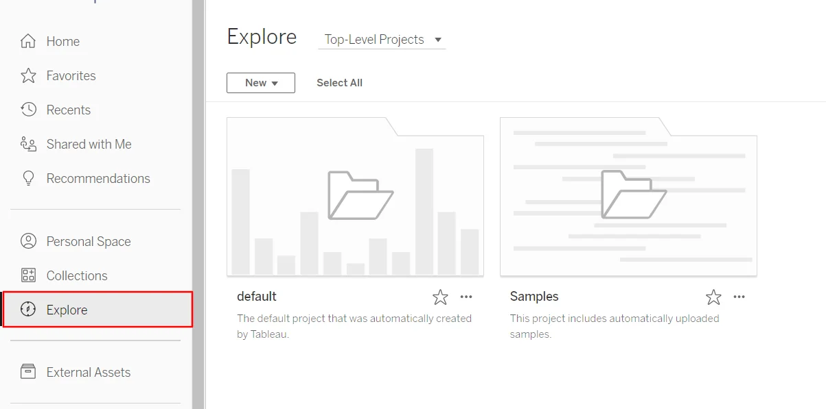The width and height of the screenshot is (826, 409).
Task: Expand the New dropdown button
Action: click(x=261, y=83)
